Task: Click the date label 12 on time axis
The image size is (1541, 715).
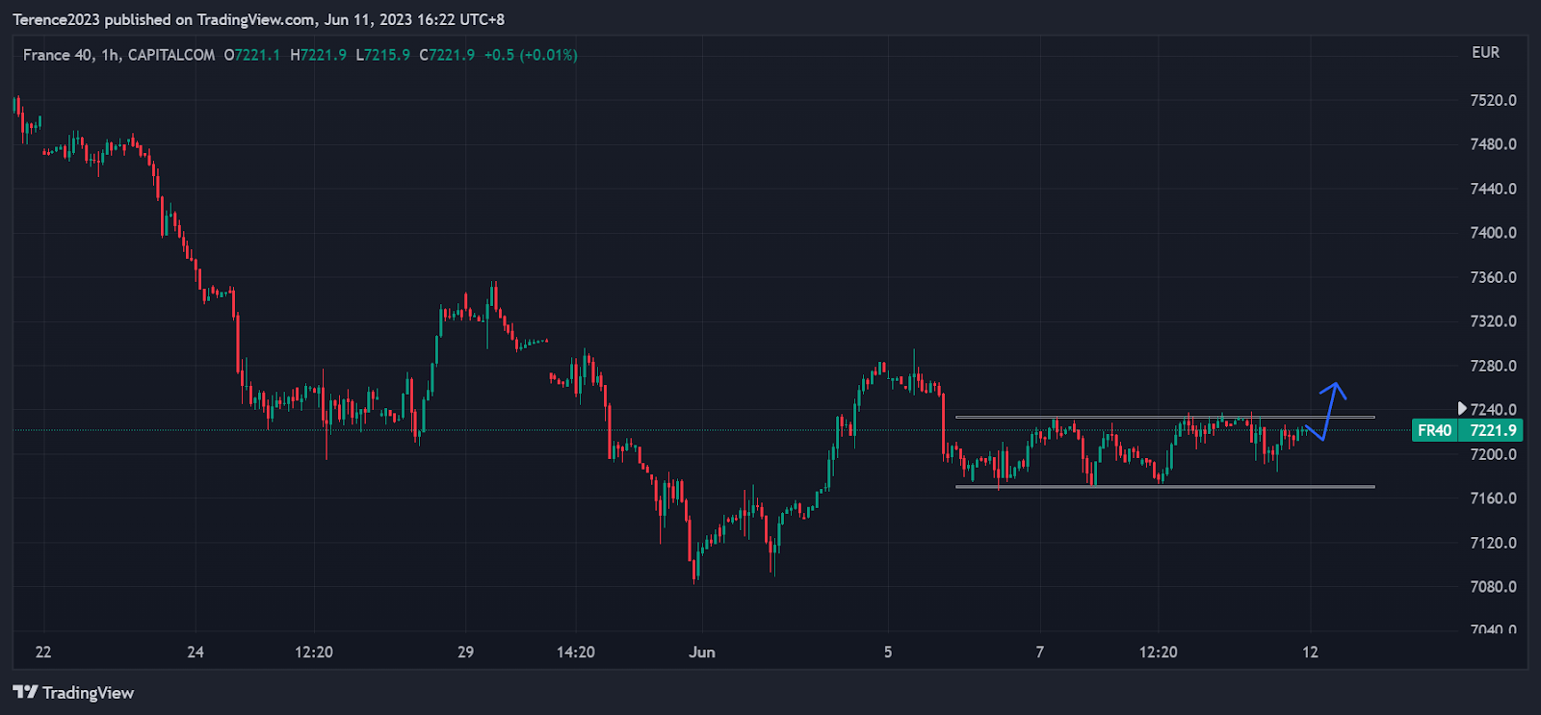Action: click(1310, 652)
